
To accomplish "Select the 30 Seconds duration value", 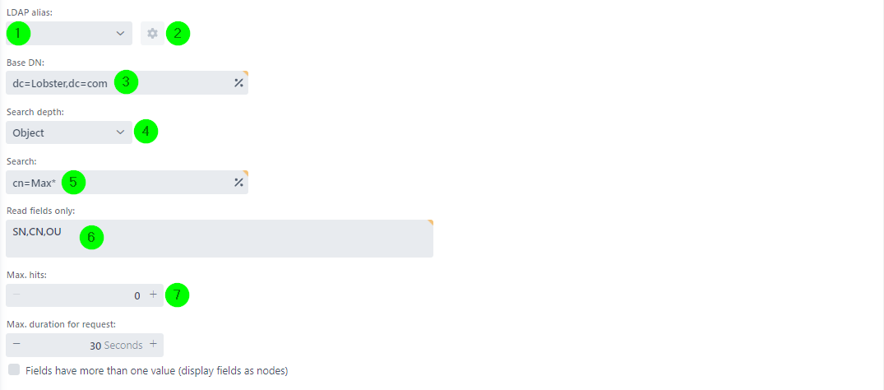I will (x=116, y=346).
